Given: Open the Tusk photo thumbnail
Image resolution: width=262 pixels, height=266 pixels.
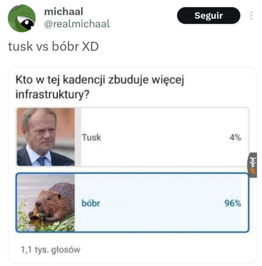Looking at the screenshot, I should tap(46, 137).
